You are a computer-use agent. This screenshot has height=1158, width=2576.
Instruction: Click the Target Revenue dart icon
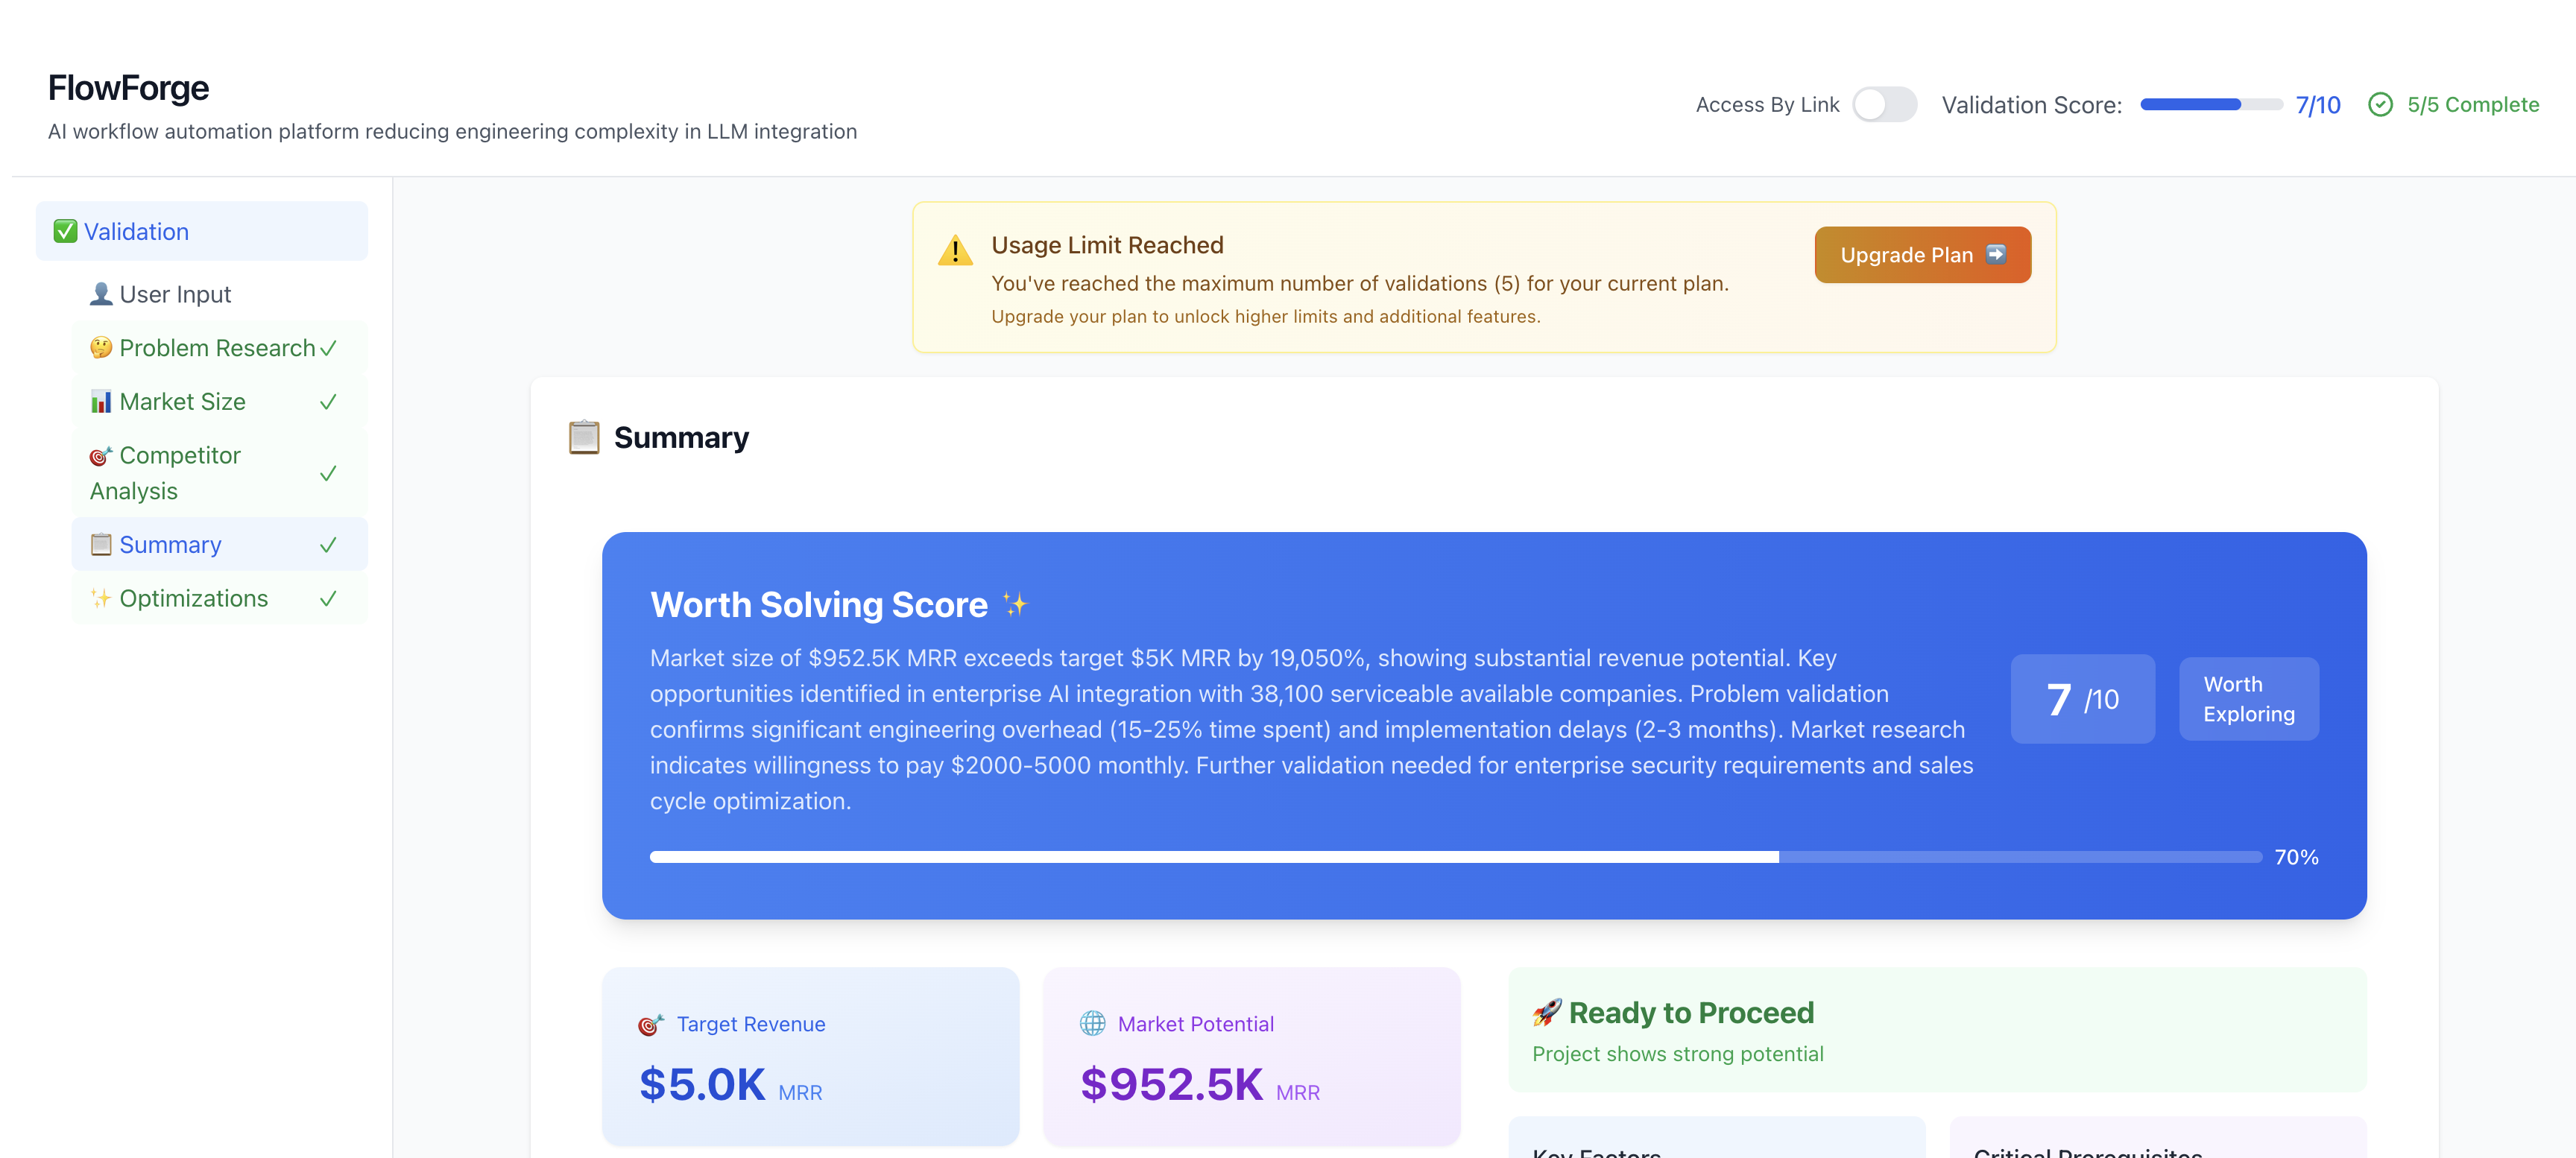pos(651,1024)
